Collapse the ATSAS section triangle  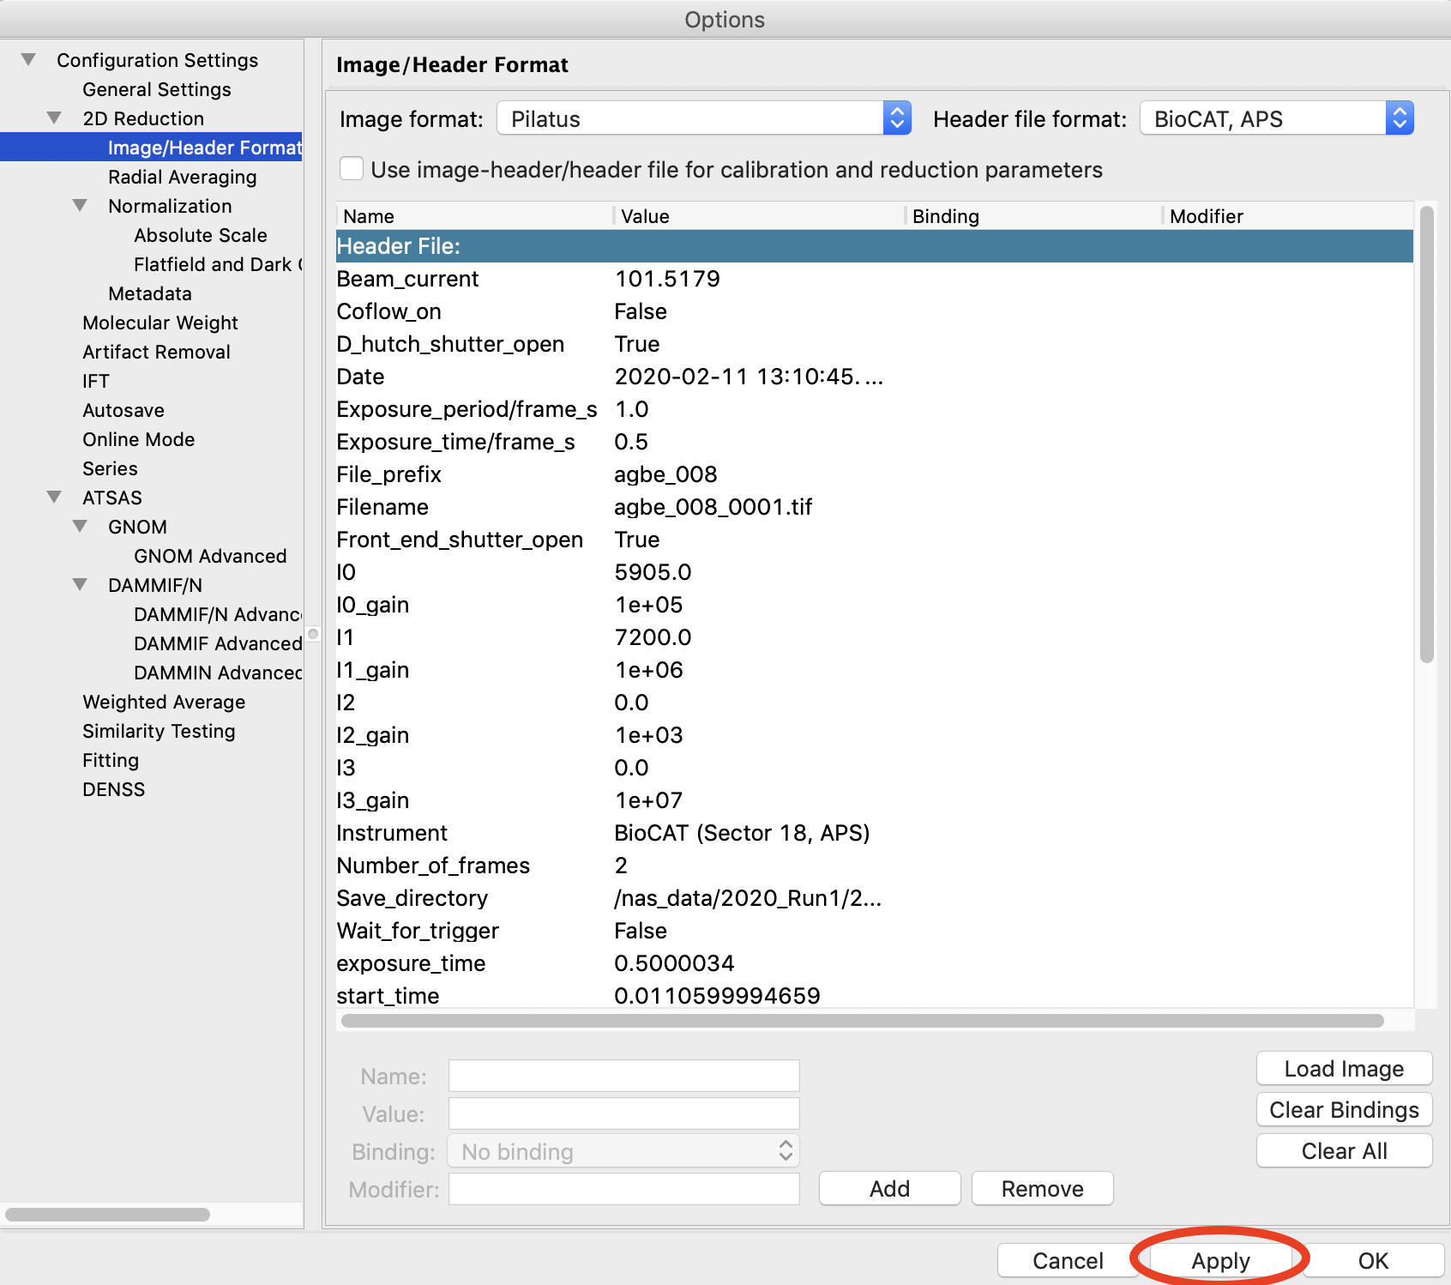tap(55, 498)
